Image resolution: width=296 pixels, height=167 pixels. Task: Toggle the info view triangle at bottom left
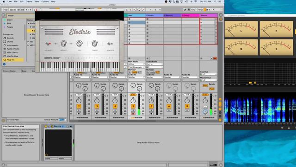pos(3,165)
